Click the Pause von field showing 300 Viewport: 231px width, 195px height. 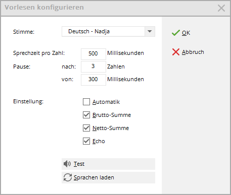94,80
